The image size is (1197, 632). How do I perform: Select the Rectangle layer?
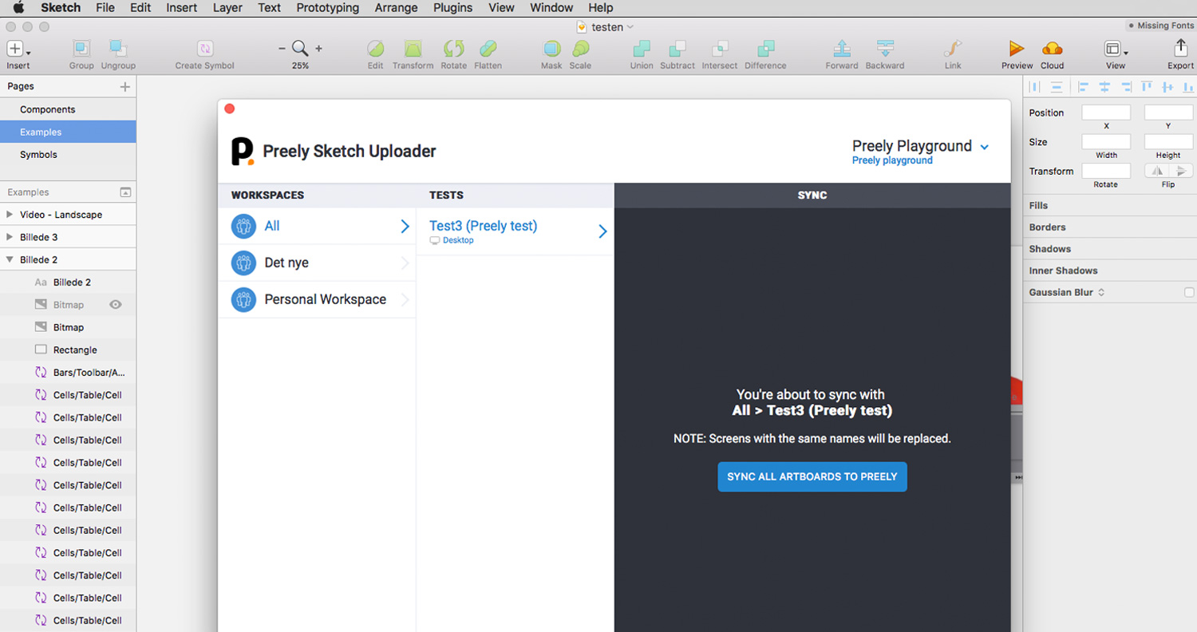[68, 350]
